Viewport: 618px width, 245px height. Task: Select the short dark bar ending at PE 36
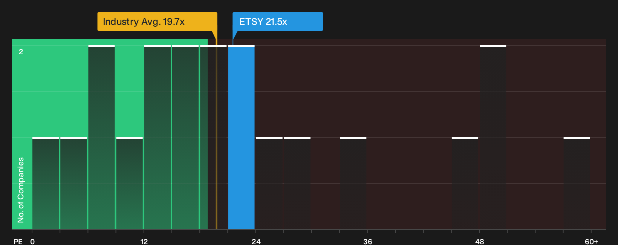(353, 183)
